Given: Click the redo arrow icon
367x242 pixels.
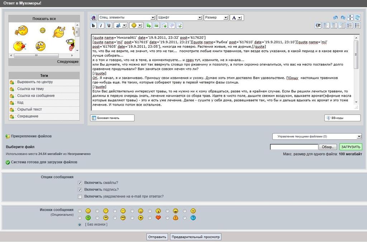Looking at the screenshot, I should 343,18.
